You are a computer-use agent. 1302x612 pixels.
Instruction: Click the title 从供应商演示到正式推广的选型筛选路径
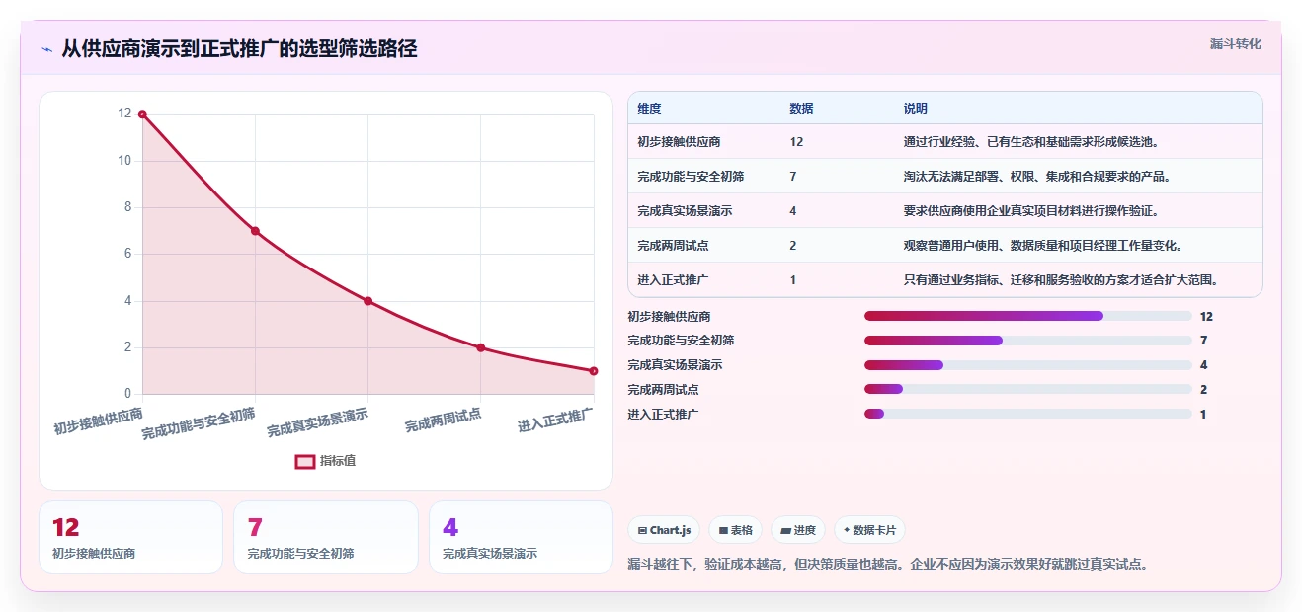(x=239, y=48)
